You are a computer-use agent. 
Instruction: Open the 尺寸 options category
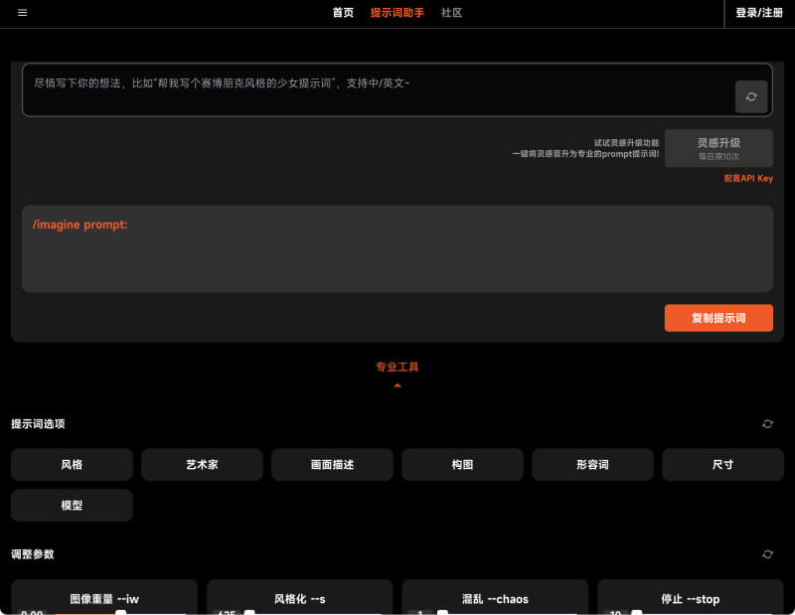point(722,465)
